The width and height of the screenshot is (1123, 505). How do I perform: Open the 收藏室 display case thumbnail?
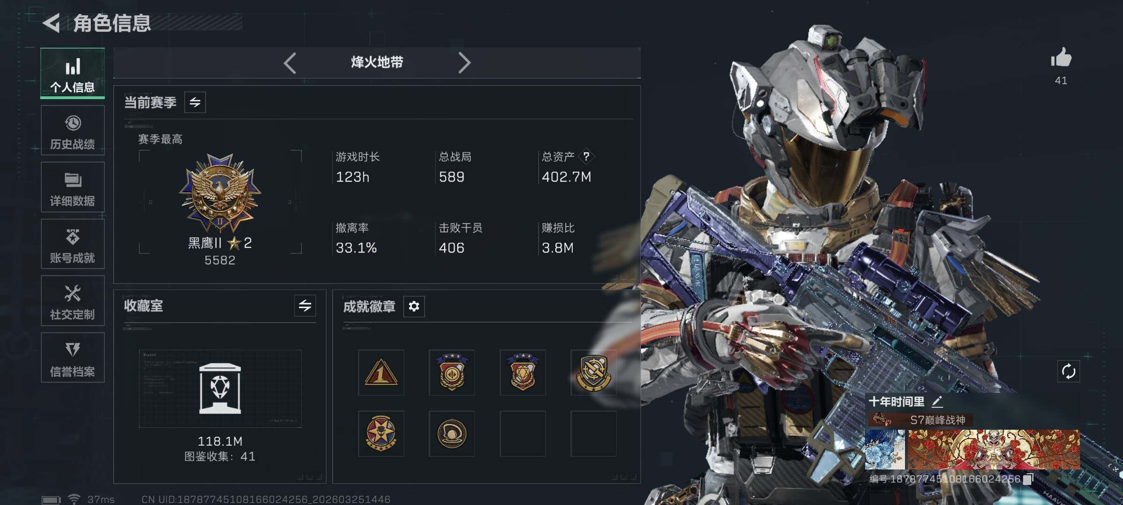pyautogui.click(x=220, y=389)
